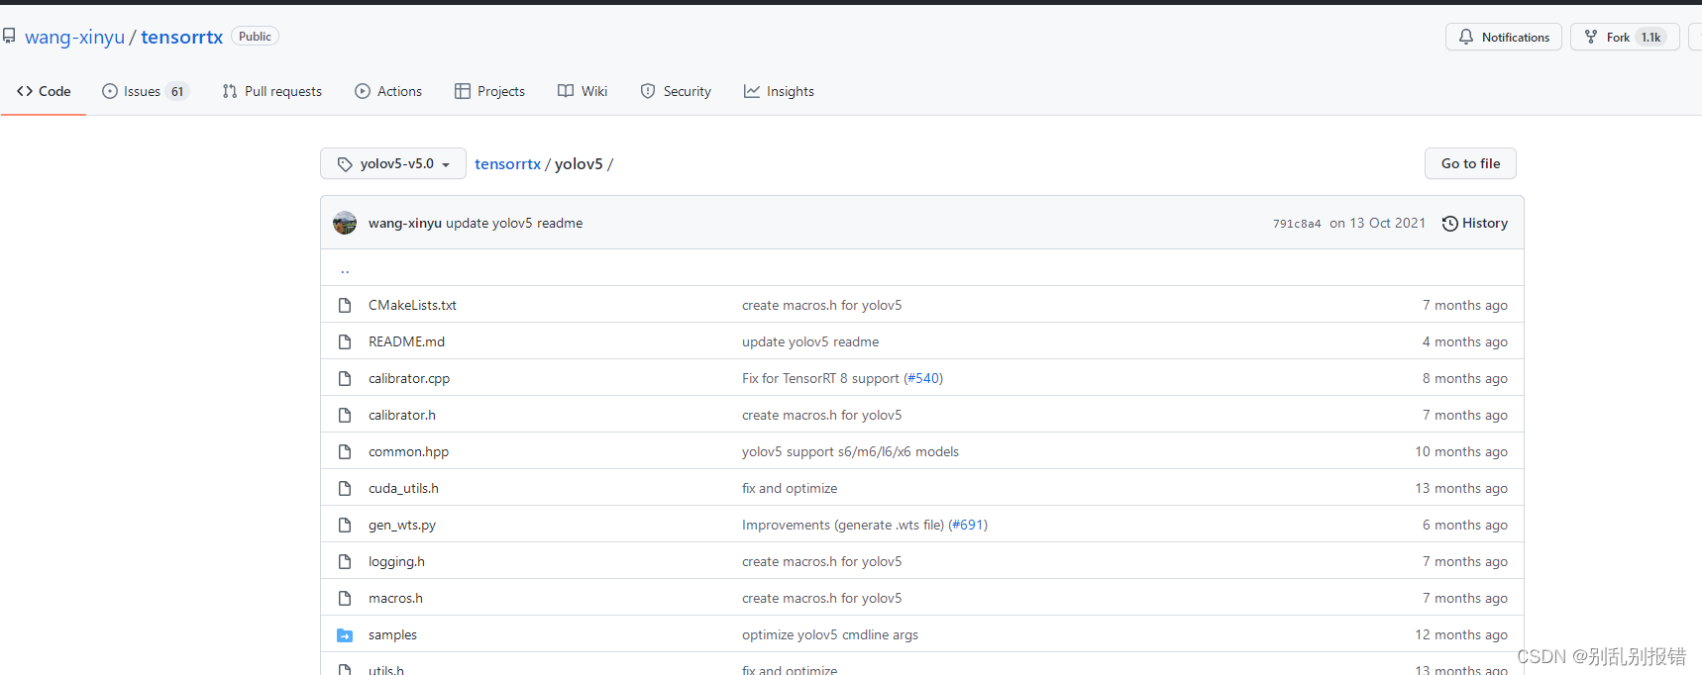Open README.md 'update yolov5 readme' commit message
The image size is (1702, 675).
coord(810,341)
